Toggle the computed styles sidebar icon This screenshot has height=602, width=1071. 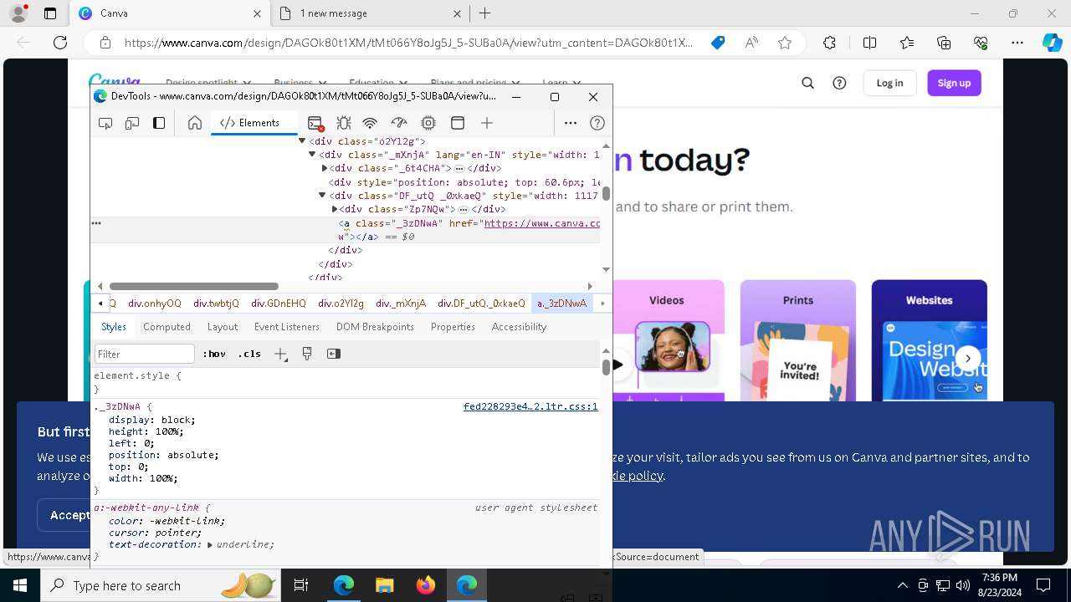[334, 354]
